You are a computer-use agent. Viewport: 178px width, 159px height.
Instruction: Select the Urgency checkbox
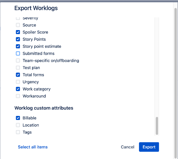(x=18, y=82)
